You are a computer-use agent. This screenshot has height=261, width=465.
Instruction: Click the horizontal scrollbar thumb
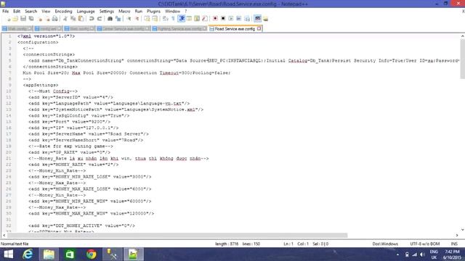(177, 235)
